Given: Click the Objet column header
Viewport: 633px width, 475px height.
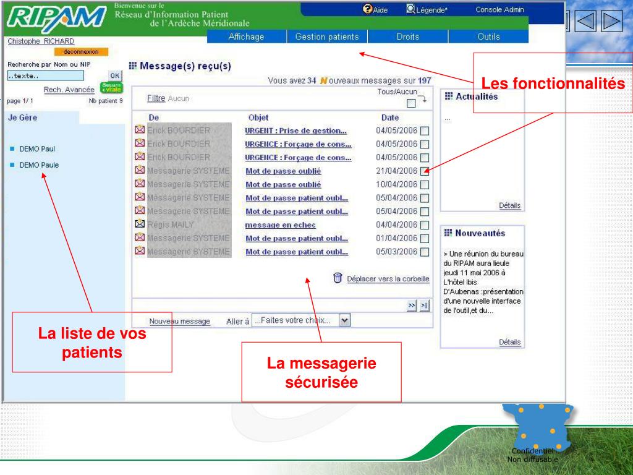Looking at the screenshot, I should coord(258,118).
